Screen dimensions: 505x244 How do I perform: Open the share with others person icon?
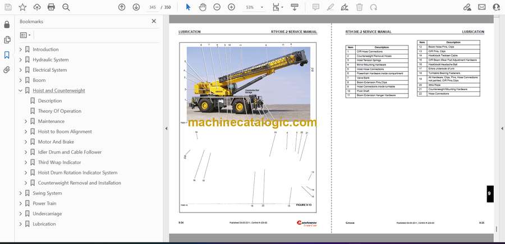pos(497,7)
